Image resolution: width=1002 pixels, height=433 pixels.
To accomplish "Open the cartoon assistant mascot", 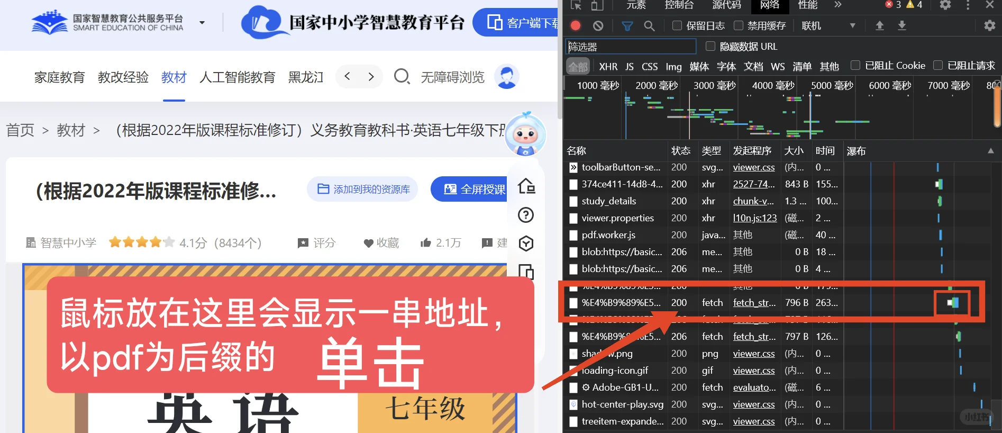I will (525, 134).
